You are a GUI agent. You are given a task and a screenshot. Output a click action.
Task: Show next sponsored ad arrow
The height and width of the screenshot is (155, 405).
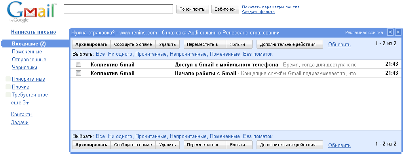click(397, 32)
